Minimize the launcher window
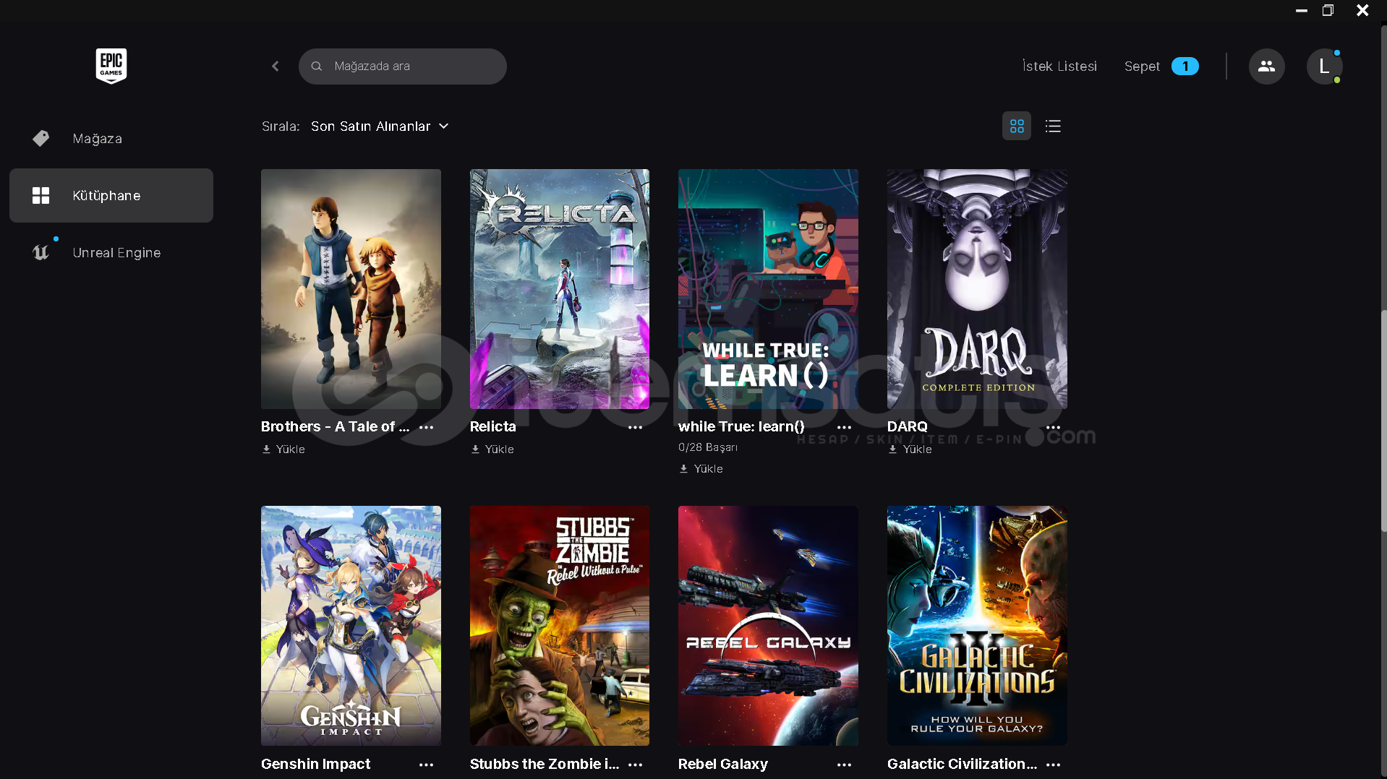 [1302, 11]
